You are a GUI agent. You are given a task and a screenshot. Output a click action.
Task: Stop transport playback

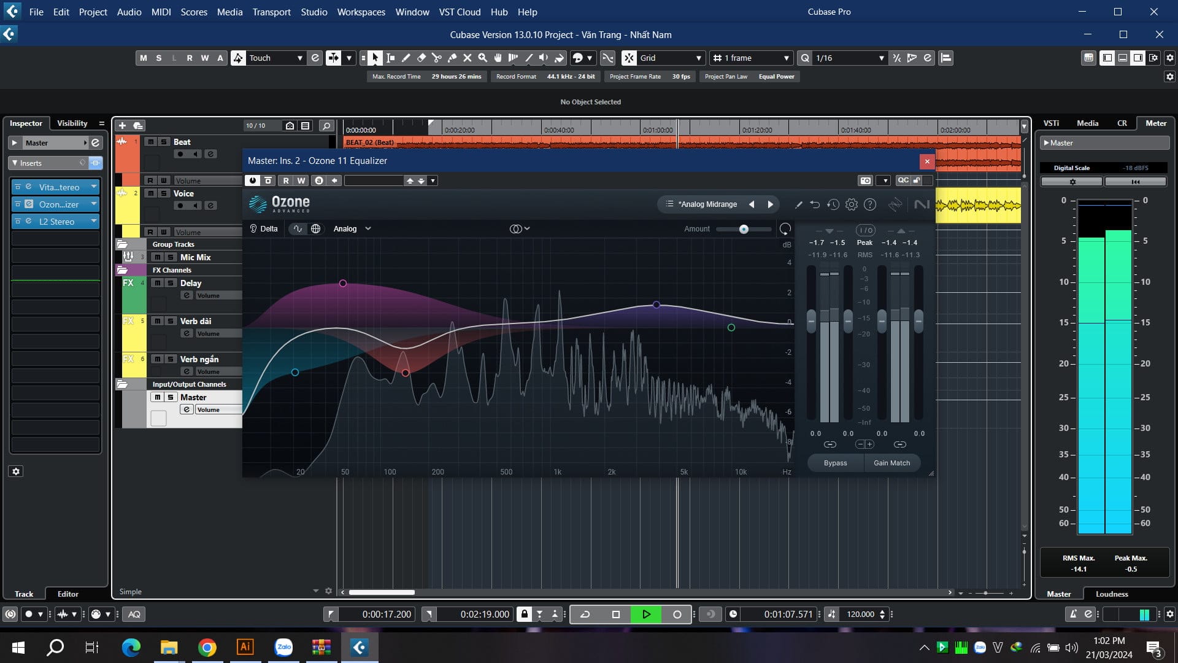coord(616,614)
